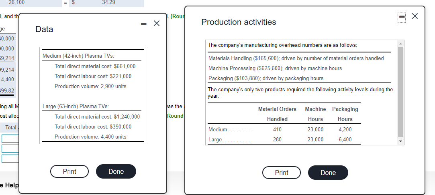Click the 'manufacturing overhead numbers are as follows' sentence
This screenshot has height=195, width=435.
tap(282, 45)
